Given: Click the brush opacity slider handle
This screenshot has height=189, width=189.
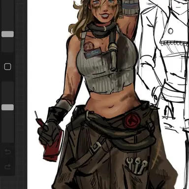Looking at the screenshot, I should pyautogui.click(x=7, y=107).
